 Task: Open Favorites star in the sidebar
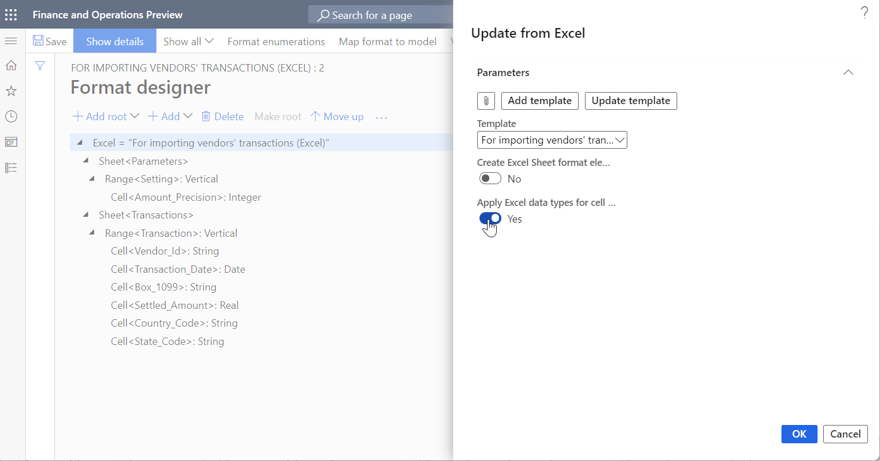coord(11,90)
